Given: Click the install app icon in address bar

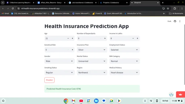Looking at the screenshot, I should click(164, 9).
